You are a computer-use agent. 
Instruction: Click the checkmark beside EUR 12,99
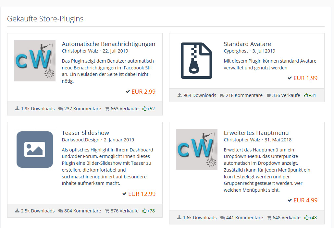point(124,194)
